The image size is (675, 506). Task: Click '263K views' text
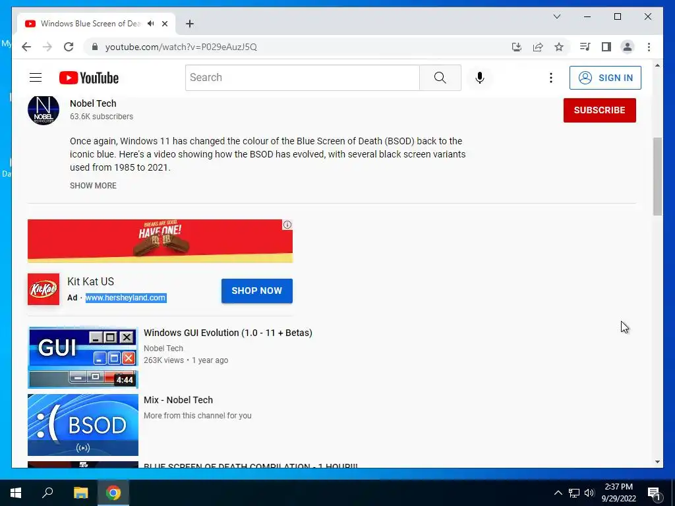[x=163, y=360]
